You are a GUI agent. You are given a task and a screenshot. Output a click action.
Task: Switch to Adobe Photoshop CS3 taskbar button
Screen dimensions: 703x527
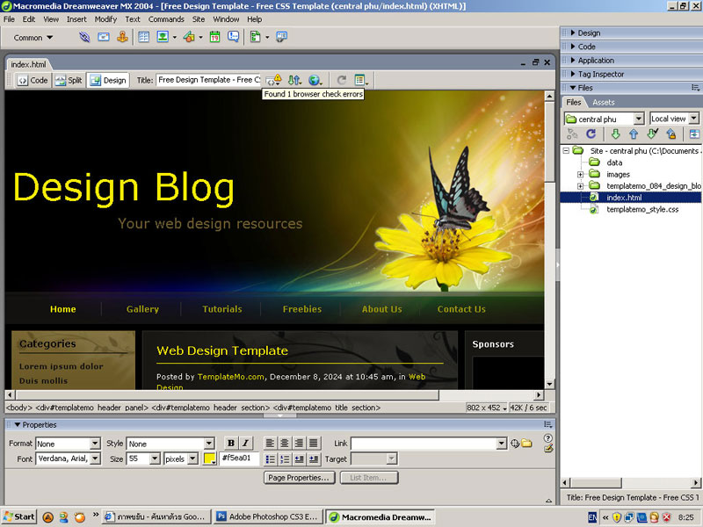[267, 516]
